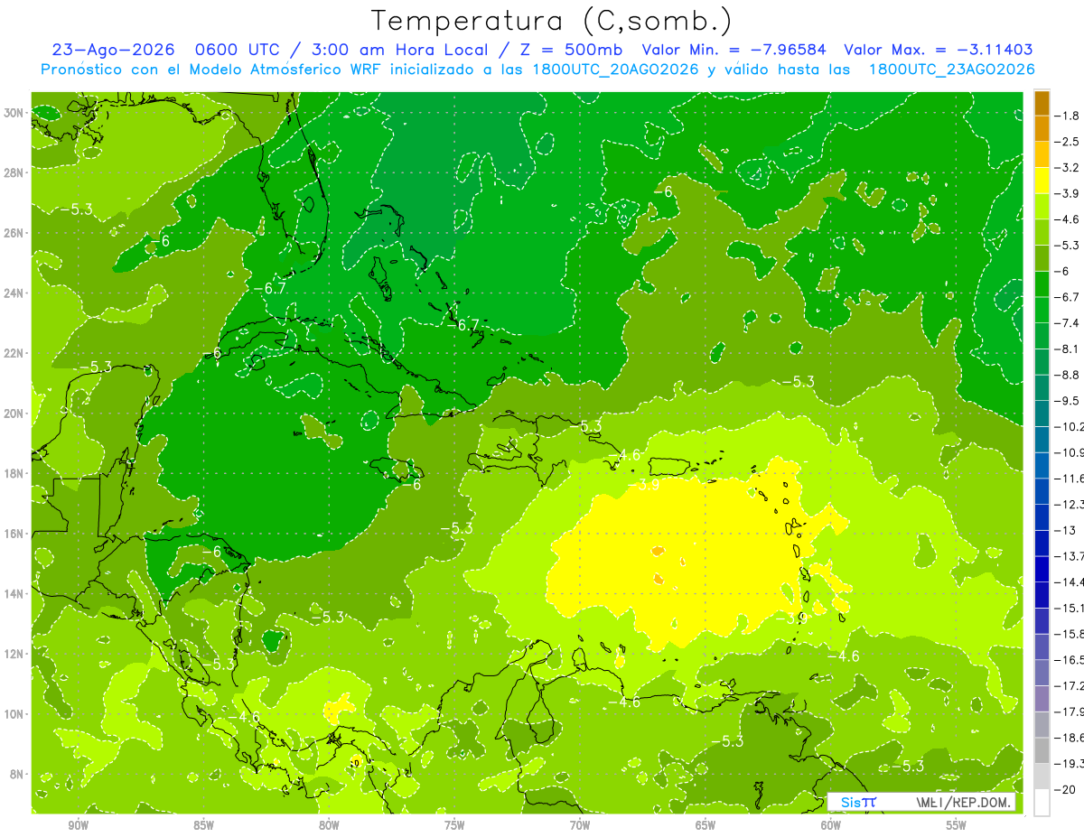
Task: Click the '80W' longitude axis label
Action: pyautogui.click(x=329, y=825)
